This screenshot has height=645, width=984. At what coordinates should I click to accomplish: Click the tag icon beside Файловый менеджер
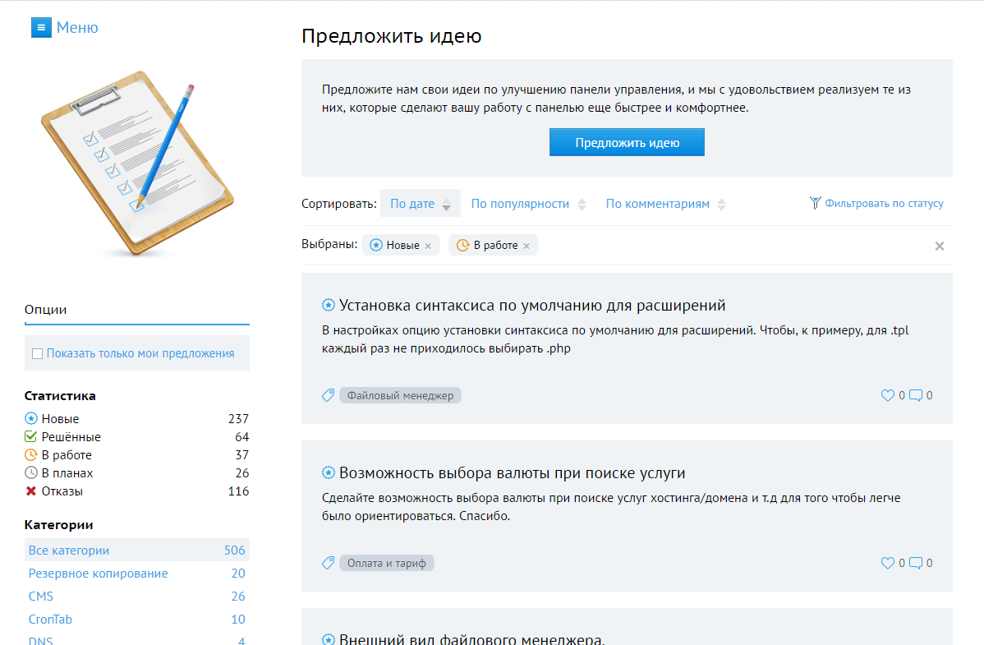(328, 395)
